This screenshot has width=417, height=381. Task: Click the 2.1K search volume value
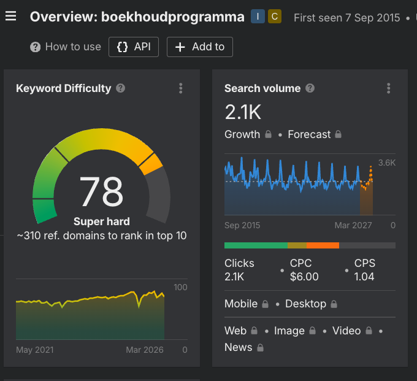coord(243,112)
